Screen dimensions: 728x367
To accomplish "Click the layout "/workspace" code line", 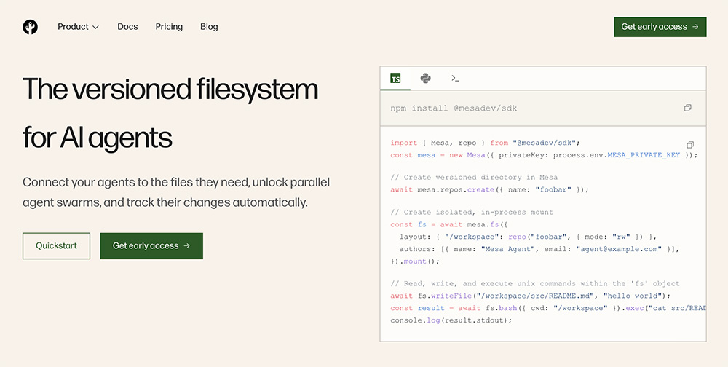I will [x=527, y=237].
